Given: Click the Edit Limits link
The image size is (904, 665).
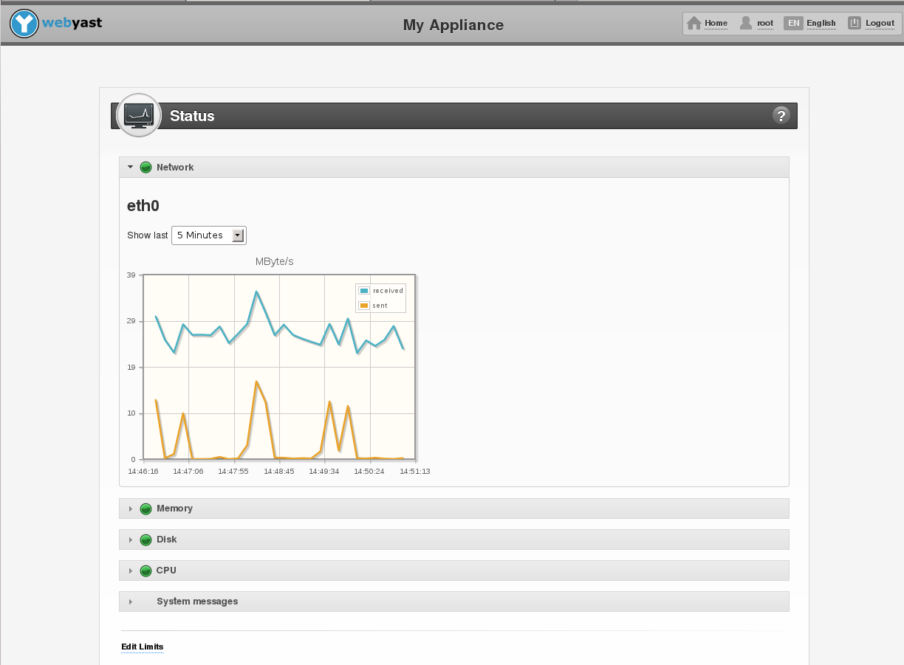Looking at the screenshot, I should point(142,647).
